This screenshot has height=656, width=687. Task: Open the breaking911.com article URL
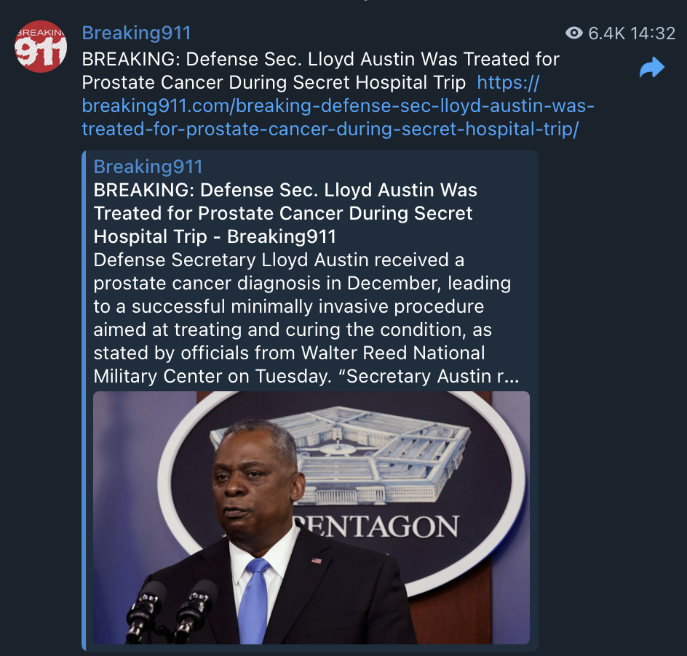[x=338, y=105]
